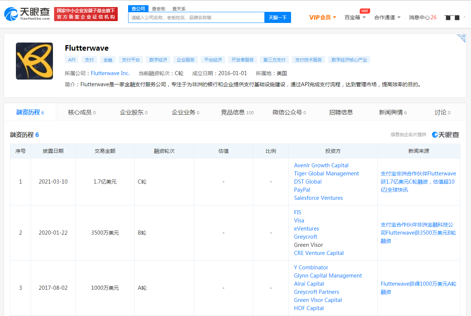This screenshot has width=471, height=316.
Task: Select the 2020-01-22 disclosure date cell
Action: click(x=53, y=233)
